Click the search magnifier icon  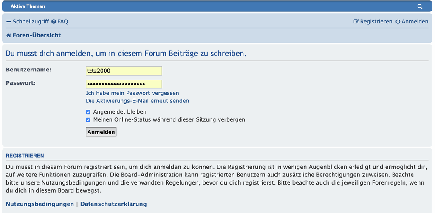coord(420,6)
